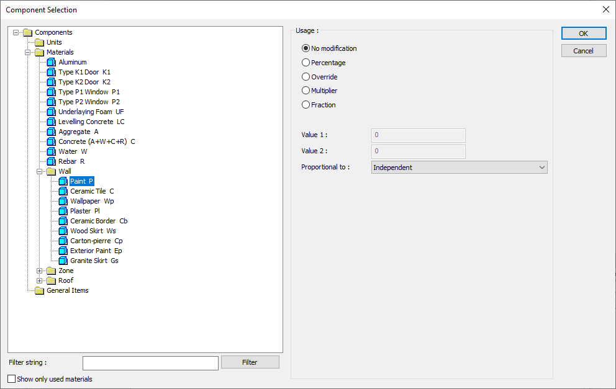Click the Units folder icon
Screen dimensions: 616x389
point(40,42)
